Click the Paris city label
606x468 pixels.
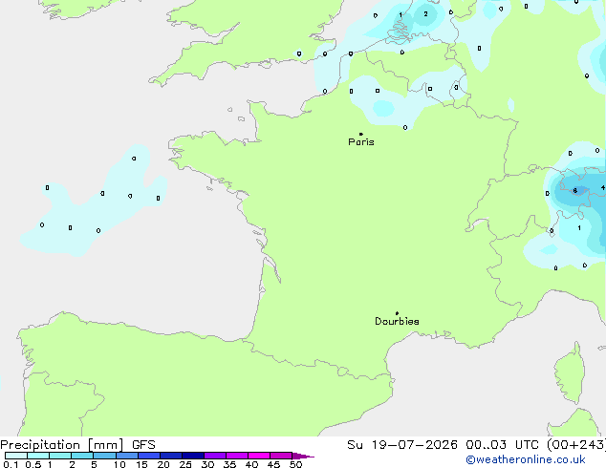(x=361, y=141)
